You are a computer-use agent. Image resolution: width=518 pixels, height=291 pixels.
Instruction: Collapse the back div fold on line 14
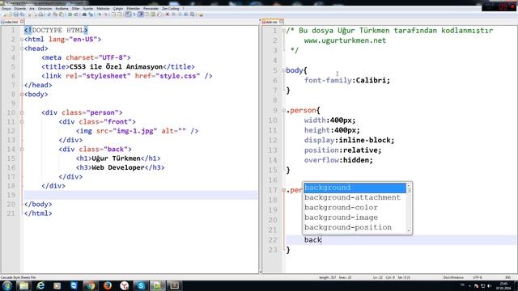point(22,149)
